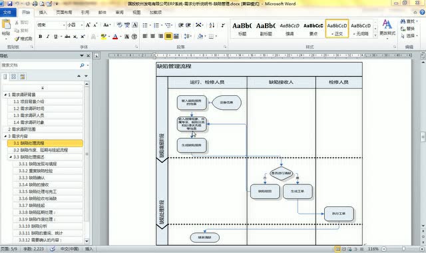
Task: Click the zoom slider in the status bar
Action: click(x=403, y=248)
